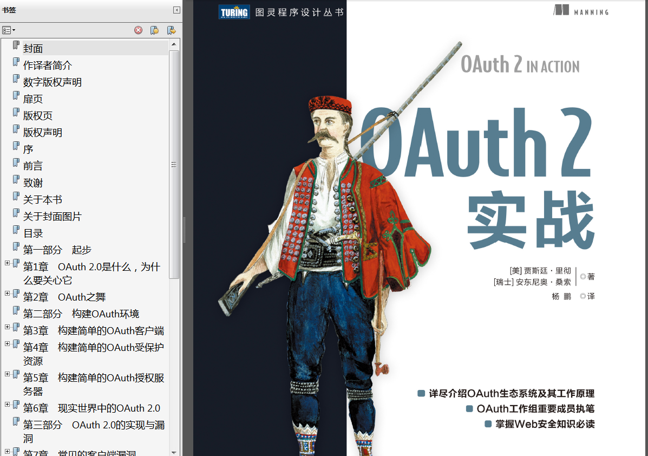The width and height of the screenshot is (648, 456).
Task: Click bookmark icon beside 第4章
Action: pos(16,343)
